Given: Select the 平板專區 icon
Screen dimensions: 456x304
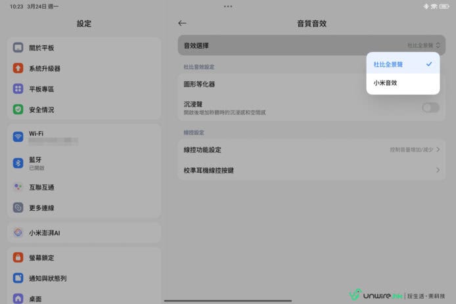Looking at the screenshot, I should coord(18,89).
